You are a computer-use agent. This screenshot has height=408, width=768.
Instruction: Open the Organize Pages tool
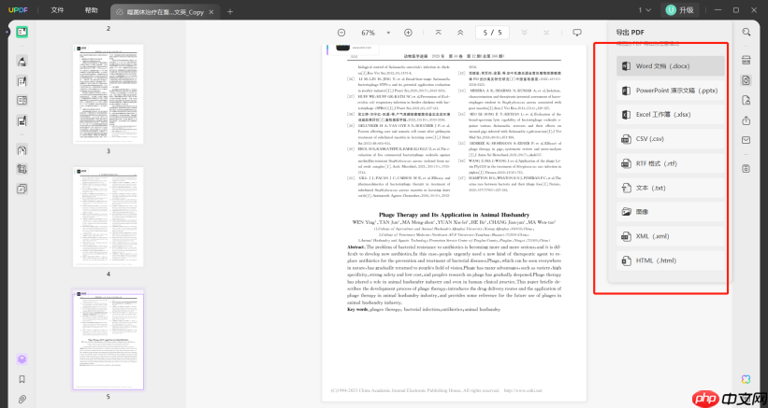click(22, 150)
